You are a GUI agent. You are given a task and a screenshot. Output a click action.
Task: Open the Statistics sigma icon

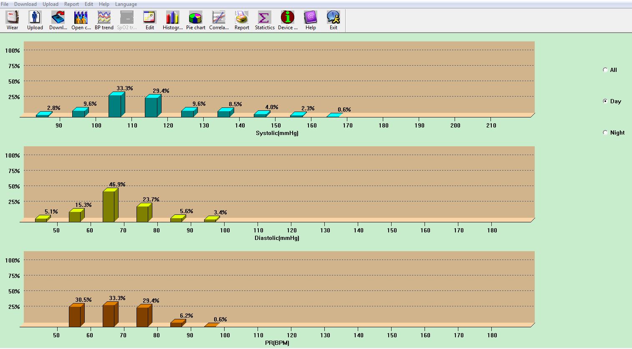[x=265, y=20]
